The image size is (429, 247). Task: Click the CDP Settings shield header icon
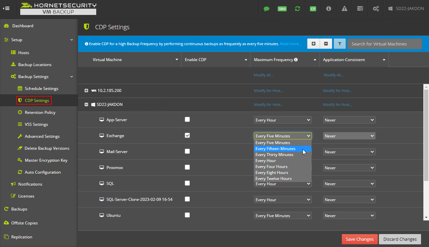pos(87,27)
